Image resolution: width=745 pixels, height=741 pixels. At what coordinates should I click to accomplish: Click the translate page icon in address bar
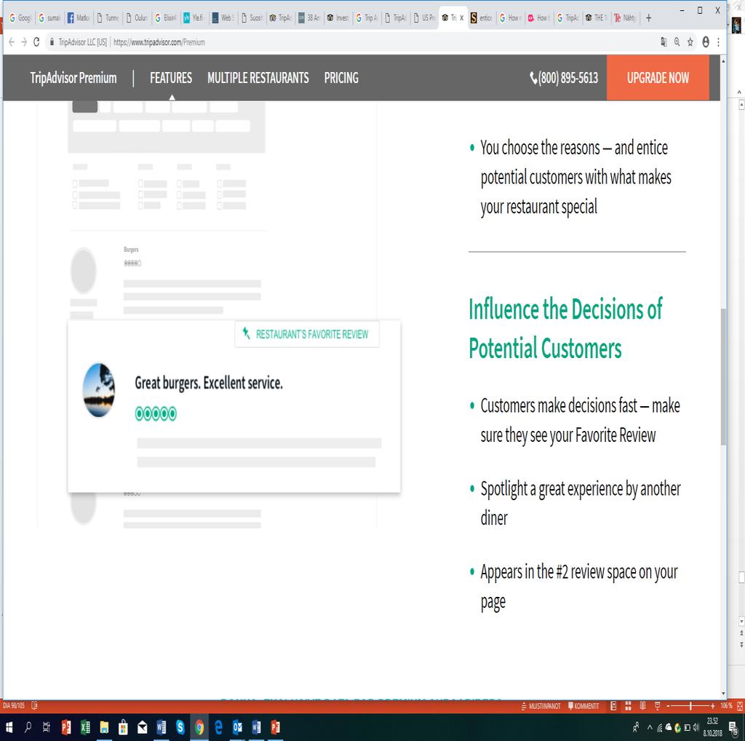point(664,42)
